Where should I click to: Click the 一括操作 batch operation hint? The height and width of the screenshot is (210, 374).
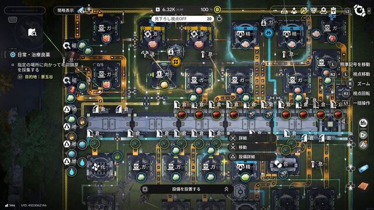361,103
